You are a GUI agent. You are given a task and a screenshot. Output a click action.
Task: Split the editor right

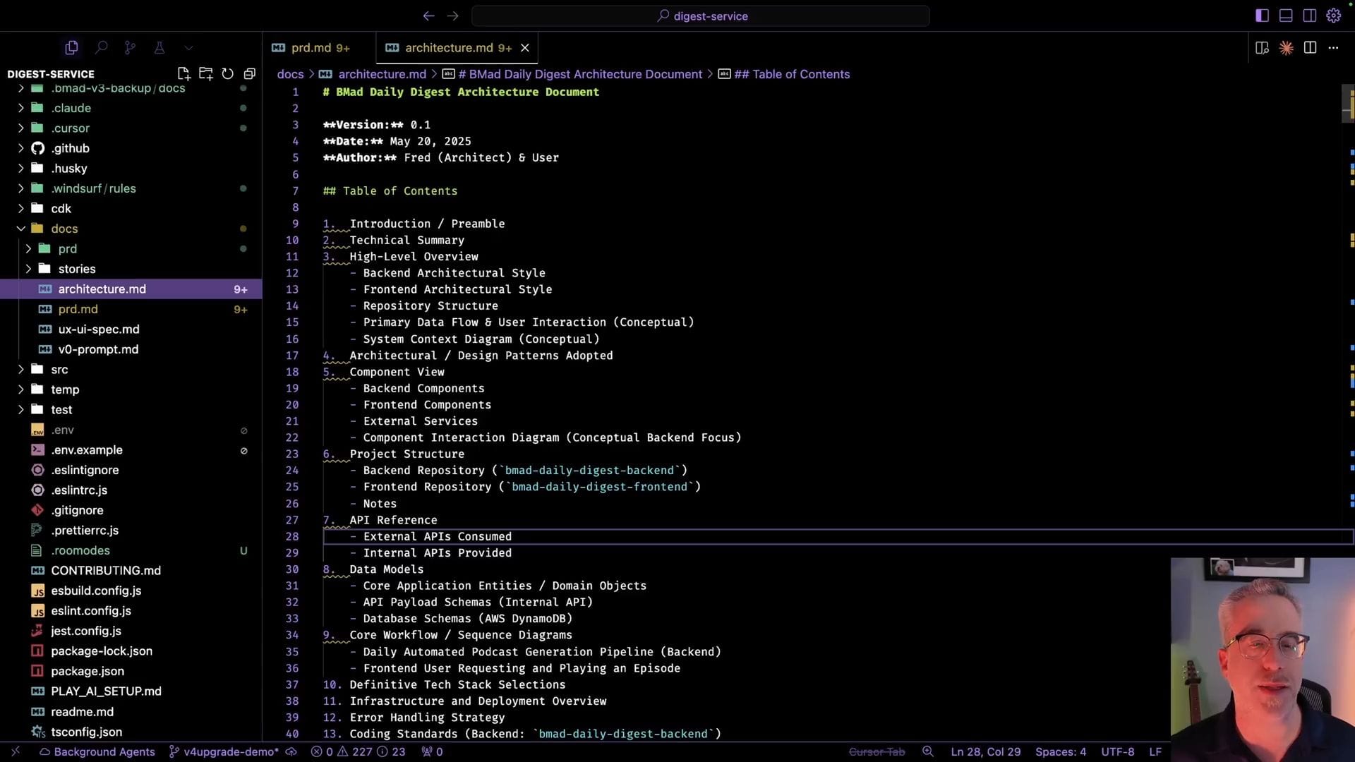(x=1310, y=47)
